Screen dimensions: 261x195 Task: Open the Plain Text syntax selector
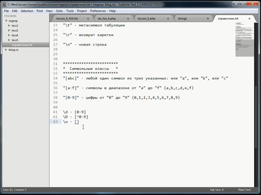(x=244, y=190)
